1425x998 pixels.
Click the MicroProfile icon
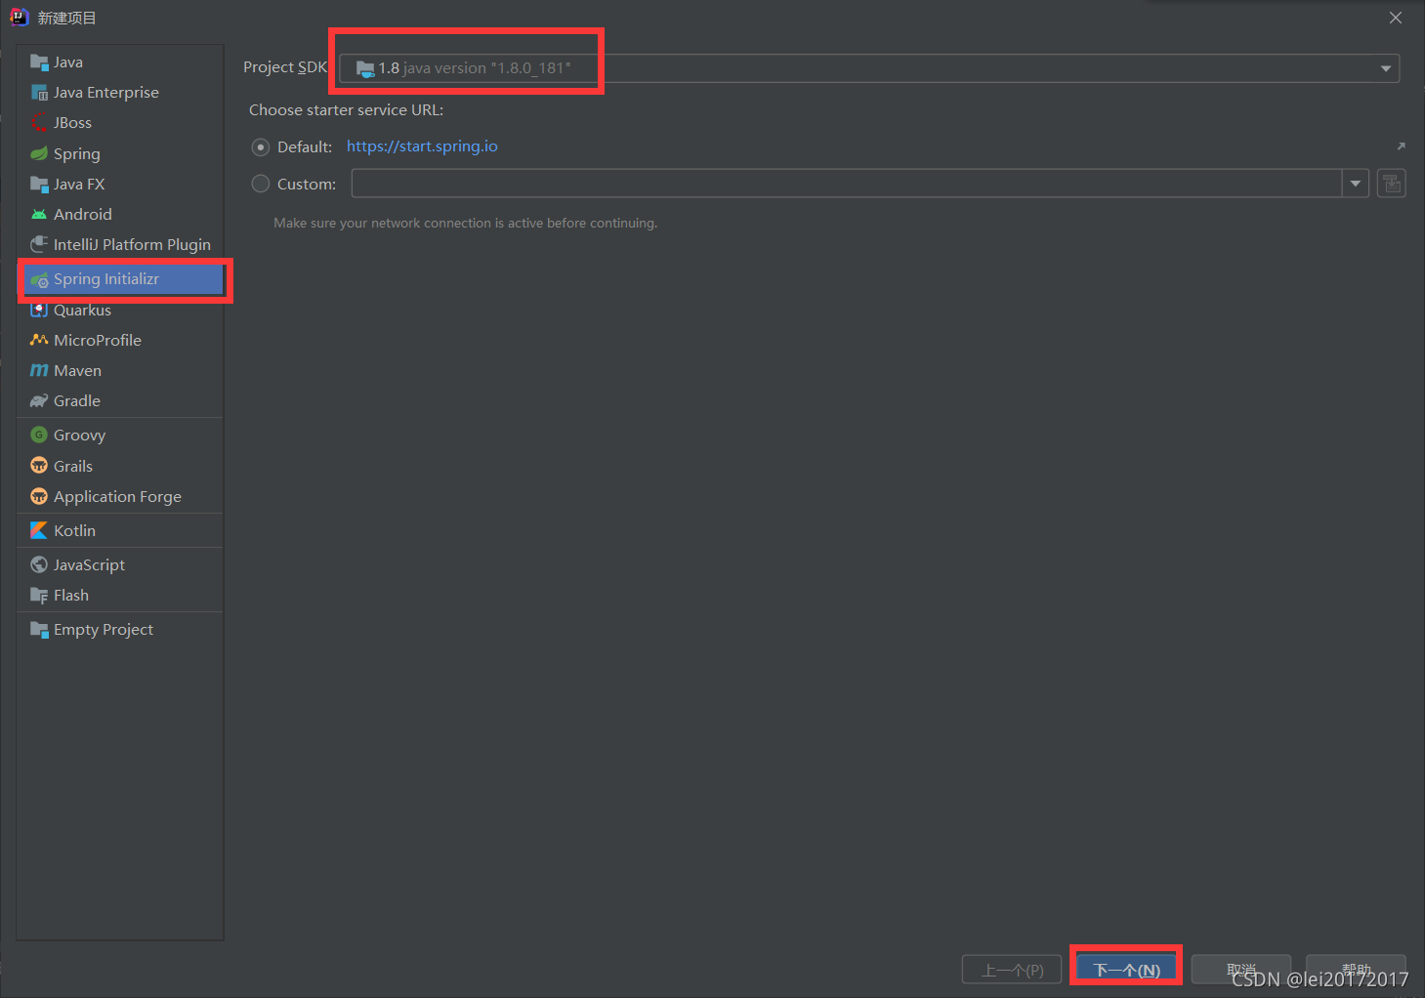coord(39,340)
